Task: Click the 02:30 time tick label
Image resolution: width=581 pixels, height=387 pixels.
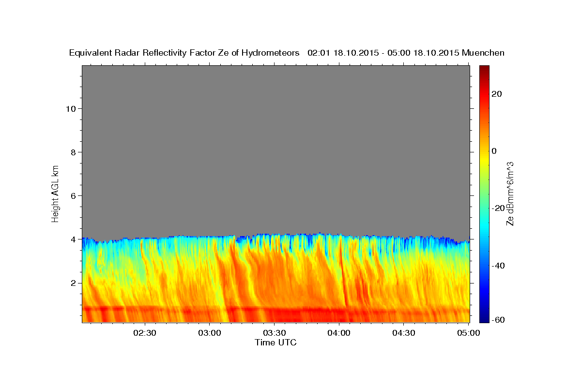Action: [145, 333]
